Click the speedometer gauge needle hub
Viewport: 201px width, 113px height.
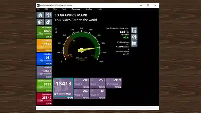(x=81, y=50)
